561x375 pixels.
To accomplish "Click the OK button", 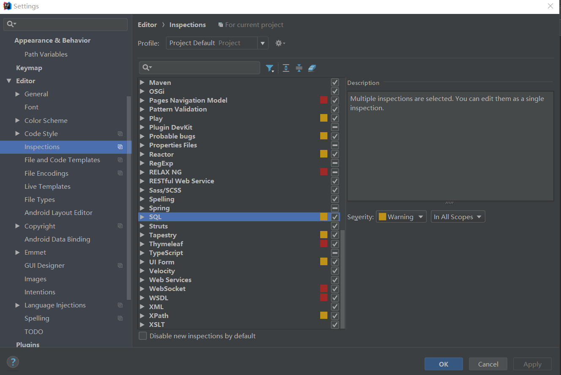I will pos(444,364).
